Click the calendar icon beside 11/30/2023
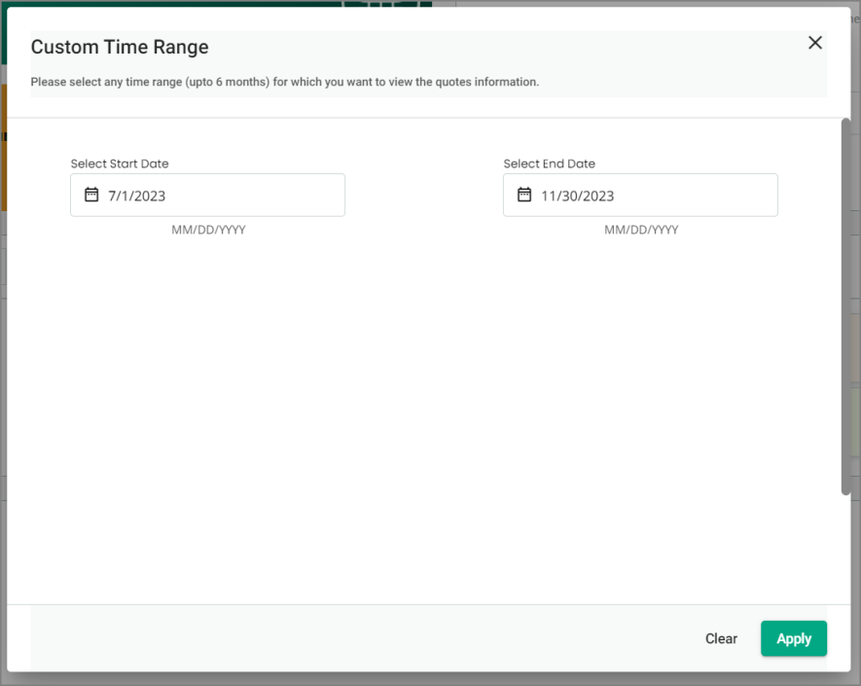 click(x=523, y=195)
